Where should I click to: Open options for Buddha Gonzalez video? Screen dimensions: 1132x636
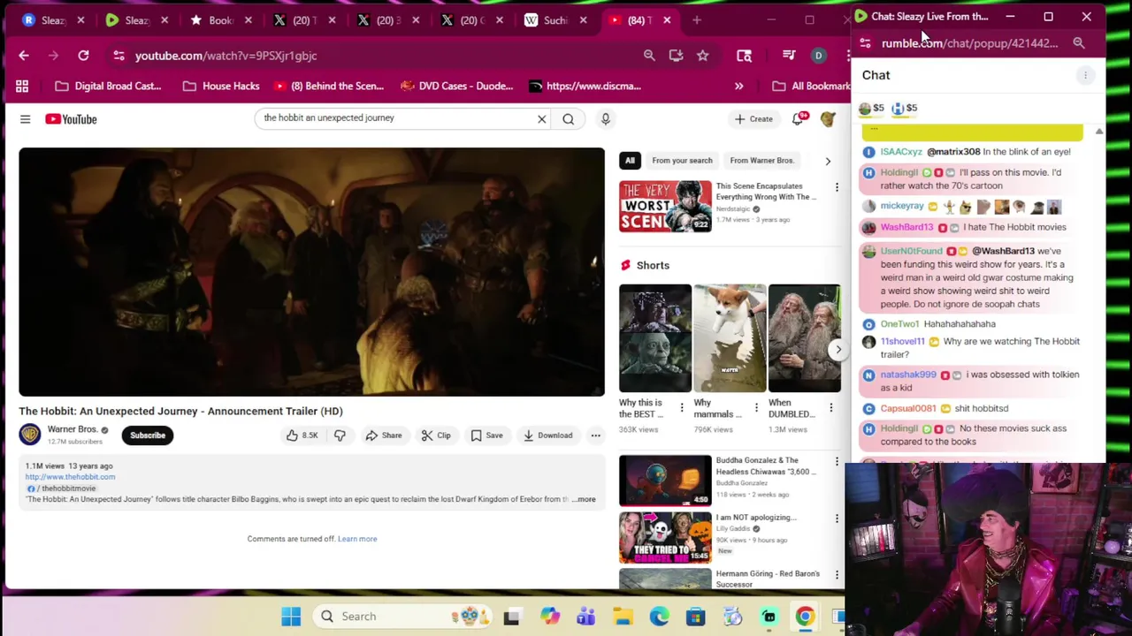(837, 461)
